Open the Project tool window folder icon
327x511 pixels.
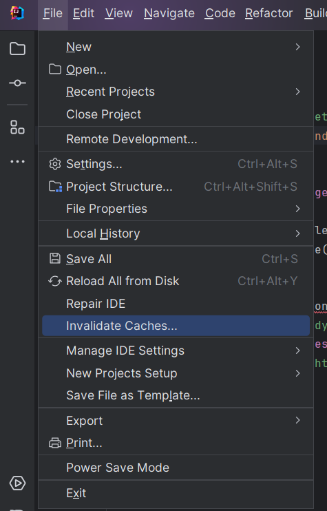click(x=17, y=49)
